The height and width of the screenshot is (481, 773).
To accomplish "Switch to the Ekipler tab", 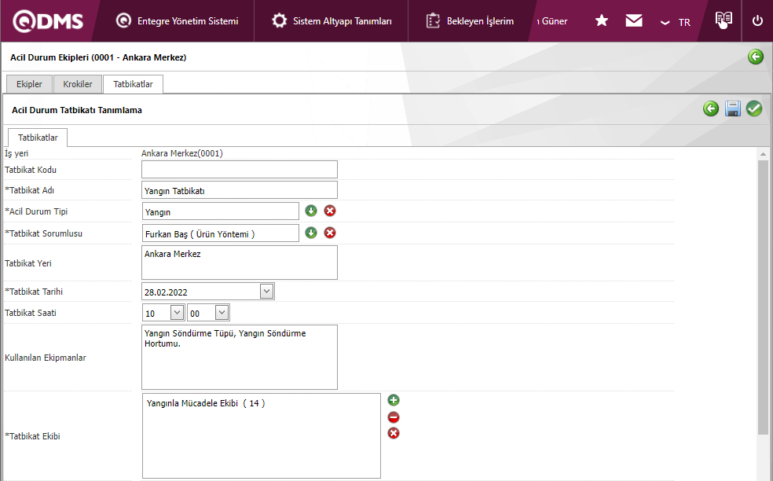I will pos(29,84).
